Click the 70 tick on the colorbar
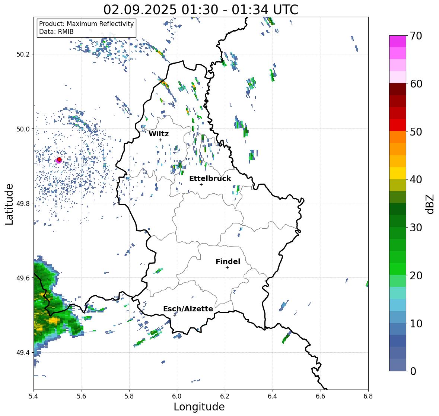This screenshot has width=439, height=416. tap(416, 36)
